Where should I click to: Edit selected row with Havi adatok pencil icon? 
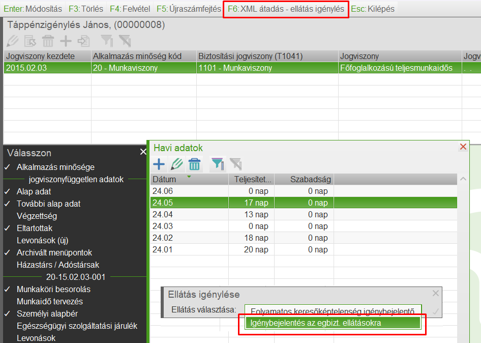point(177,164)
